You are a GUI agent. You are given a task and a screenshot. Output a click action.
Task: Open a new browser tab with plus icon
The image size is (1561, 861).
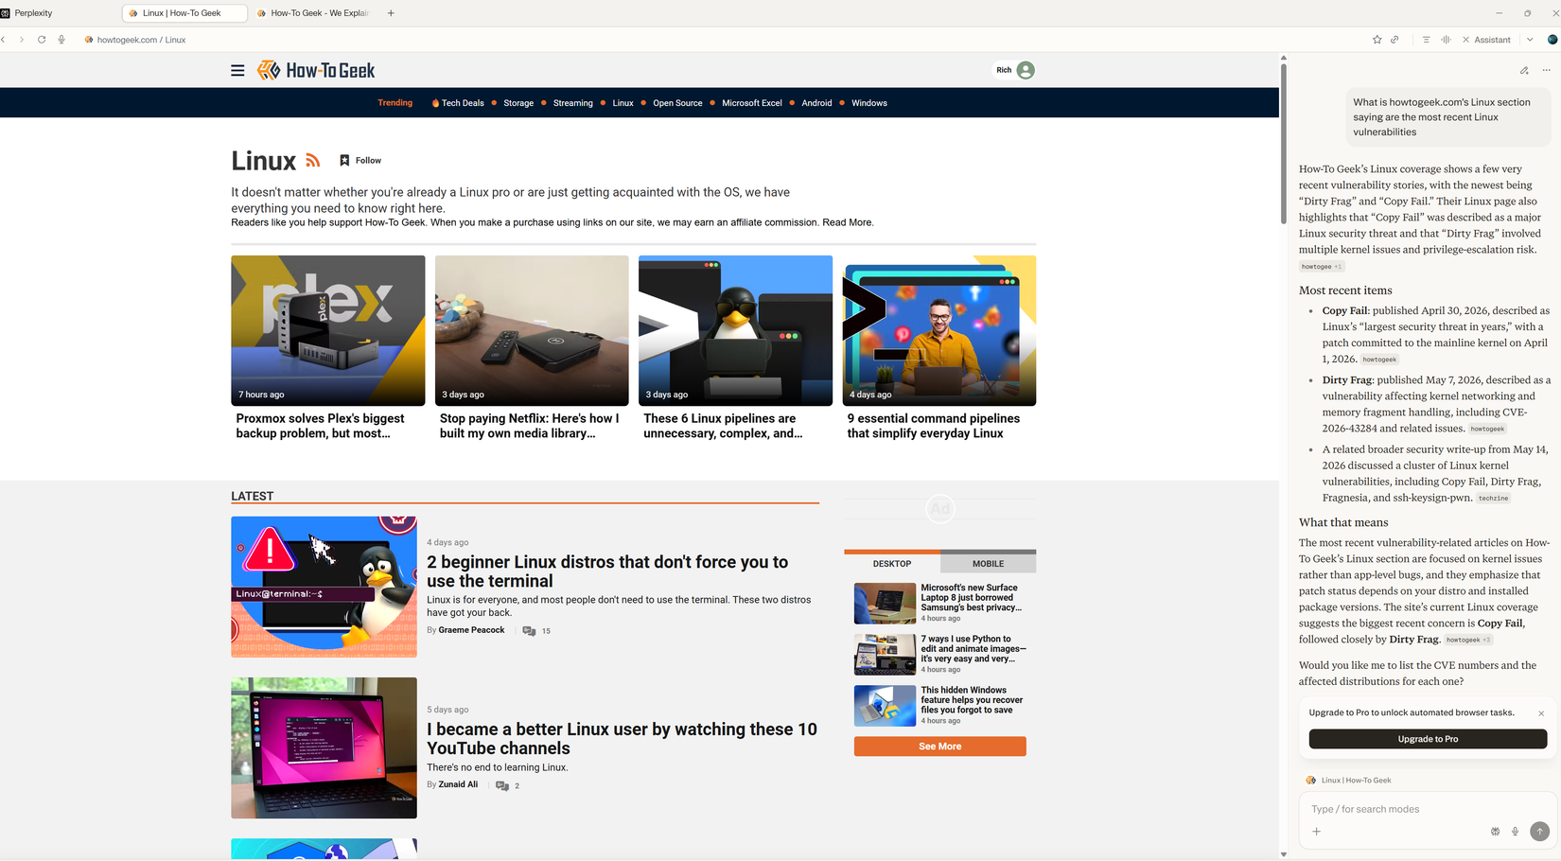[x=391, y=13]
